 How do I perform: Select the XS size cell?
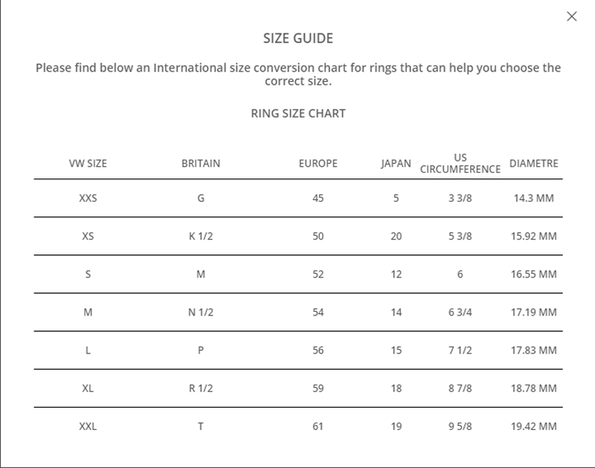coord(88,237)
